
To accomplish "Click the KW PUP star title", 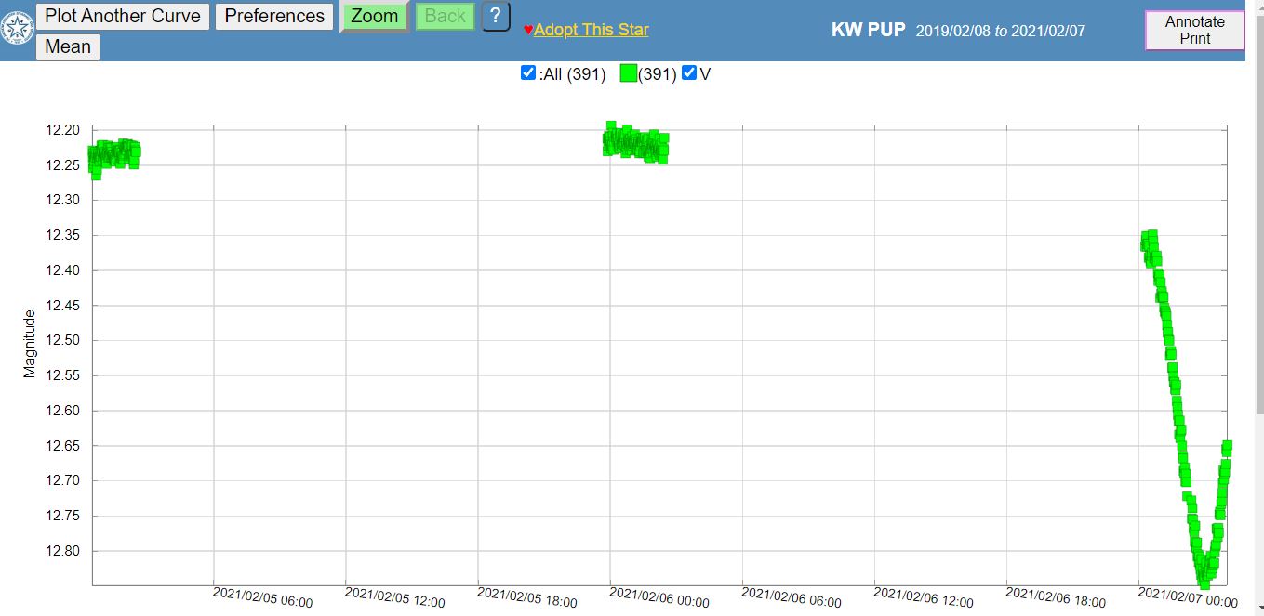I will tap(868, 29).
